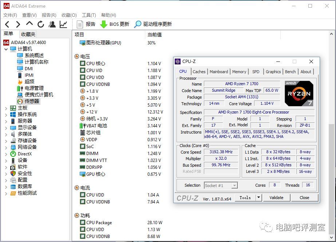Click the 数据库 database icon
The height and width of the screenshot is (242, 336).
(13, 187)
